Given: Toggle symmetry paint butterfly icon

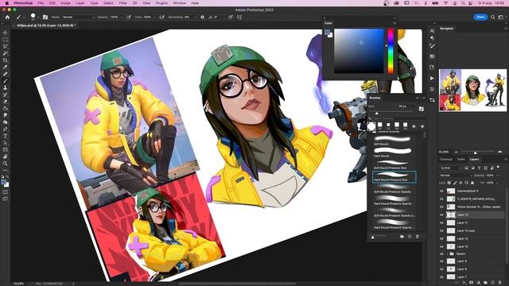Looking at the screenshot, I should tap(239, 17).
